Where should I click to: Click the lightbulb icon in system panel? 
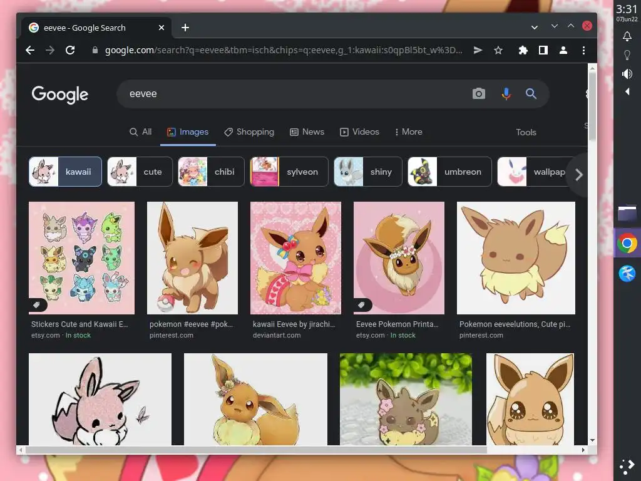point(627,55)
